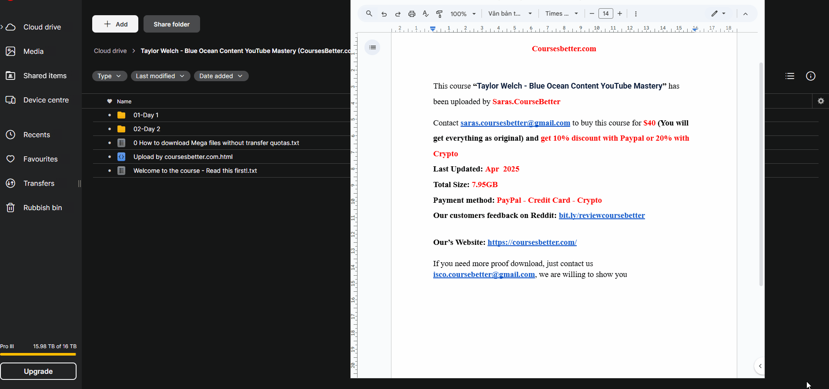829x389 pixels.
Task: Open column settings gear
Action: 821,101
